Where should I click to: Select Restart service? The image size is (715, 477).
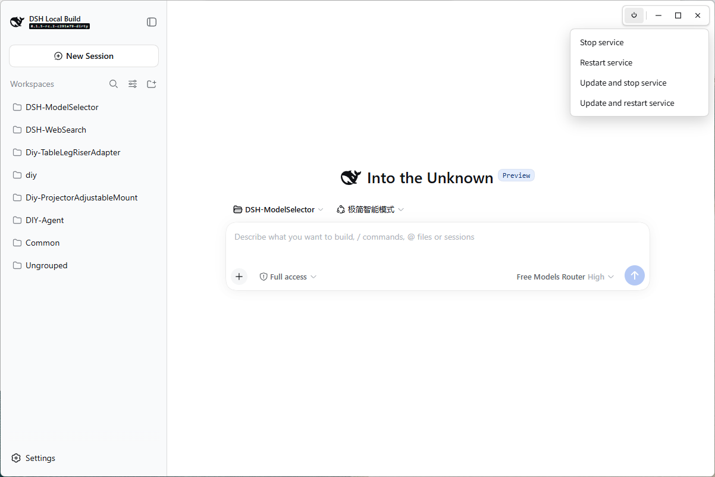pyautogui.click(x=639, y=62)
